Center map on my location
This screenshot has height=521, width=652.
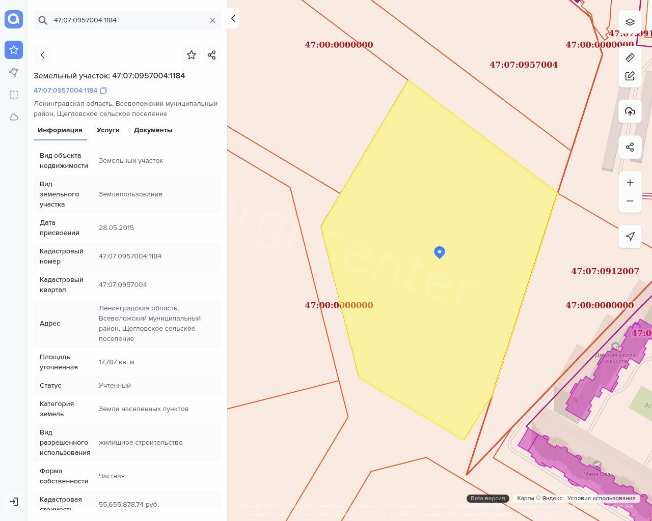(x=630, y=236)
